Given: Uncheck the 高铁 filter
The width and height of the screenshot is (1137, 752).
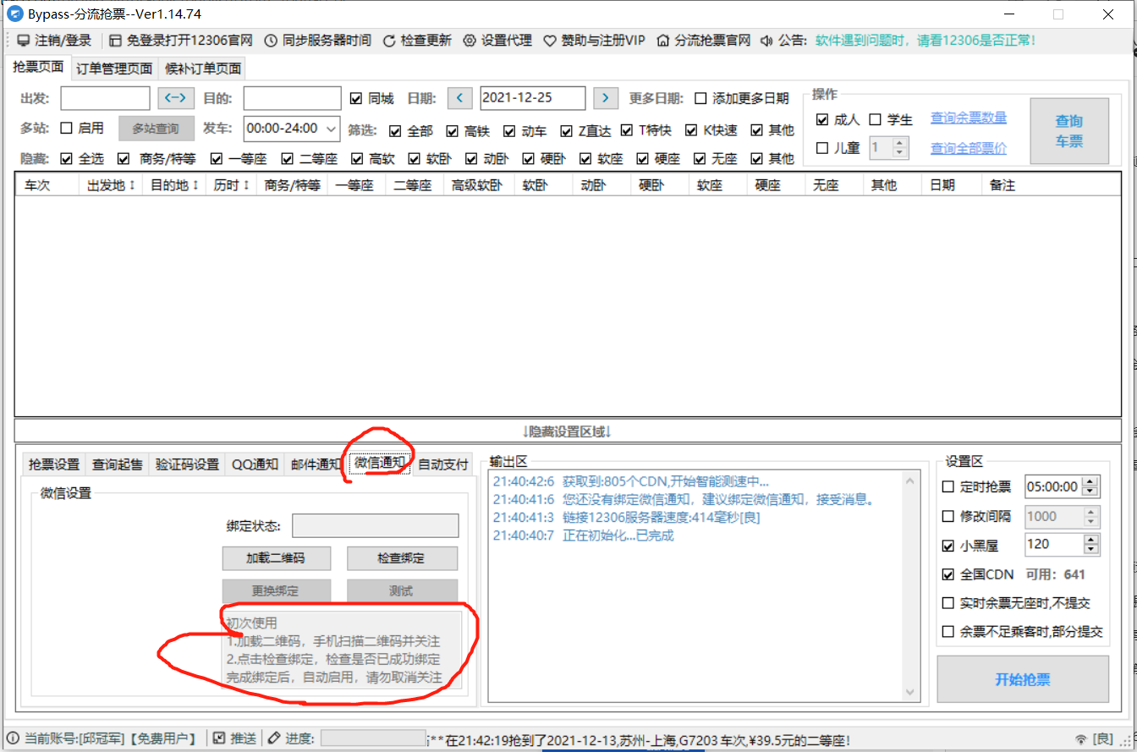Looking at the screenshot, I should [452, 130].
